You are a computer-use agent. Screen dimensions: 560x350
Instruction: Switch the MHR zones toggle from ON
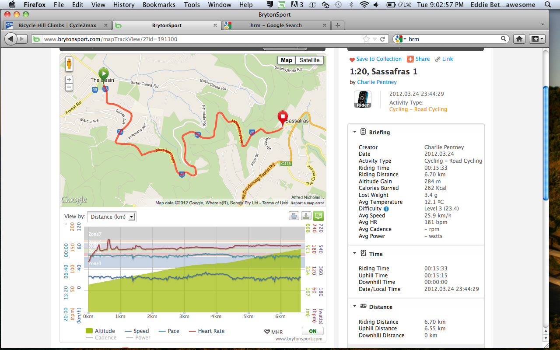tap(312, 331)
